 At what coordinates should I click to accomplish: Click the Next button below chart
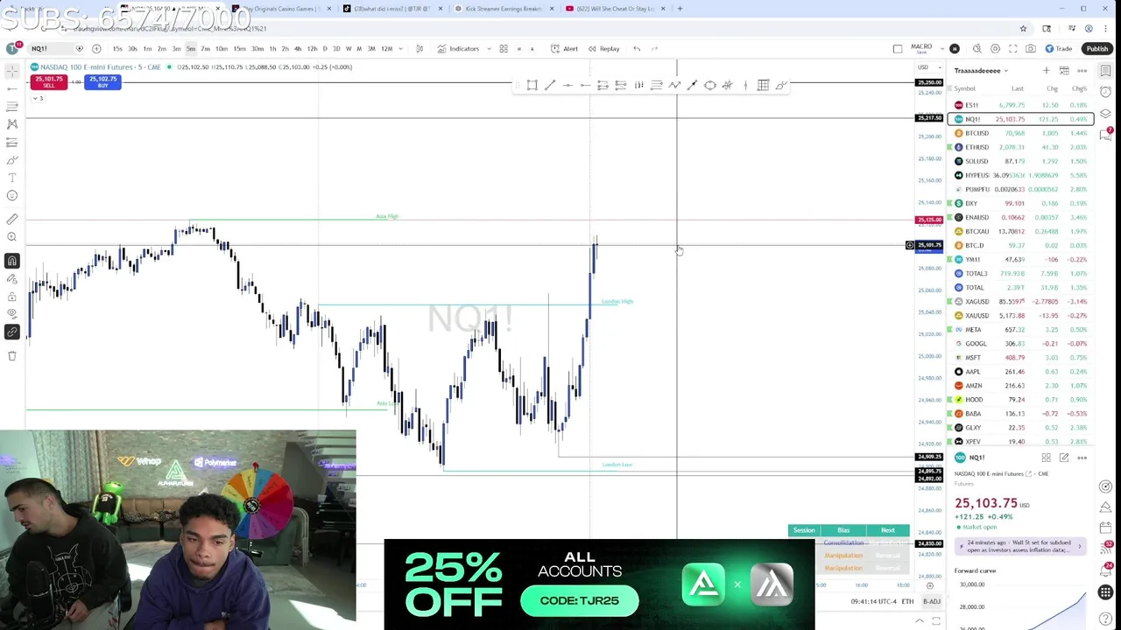click(888, 530)
